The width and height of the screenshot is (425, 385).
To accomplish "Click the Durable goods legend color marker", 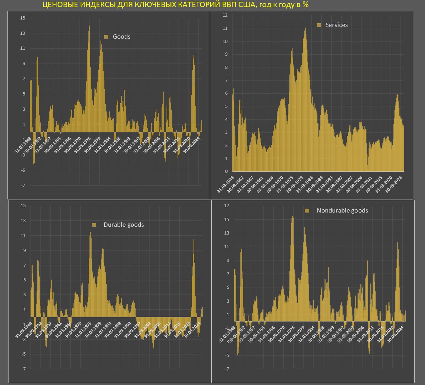I will [94, 225].
